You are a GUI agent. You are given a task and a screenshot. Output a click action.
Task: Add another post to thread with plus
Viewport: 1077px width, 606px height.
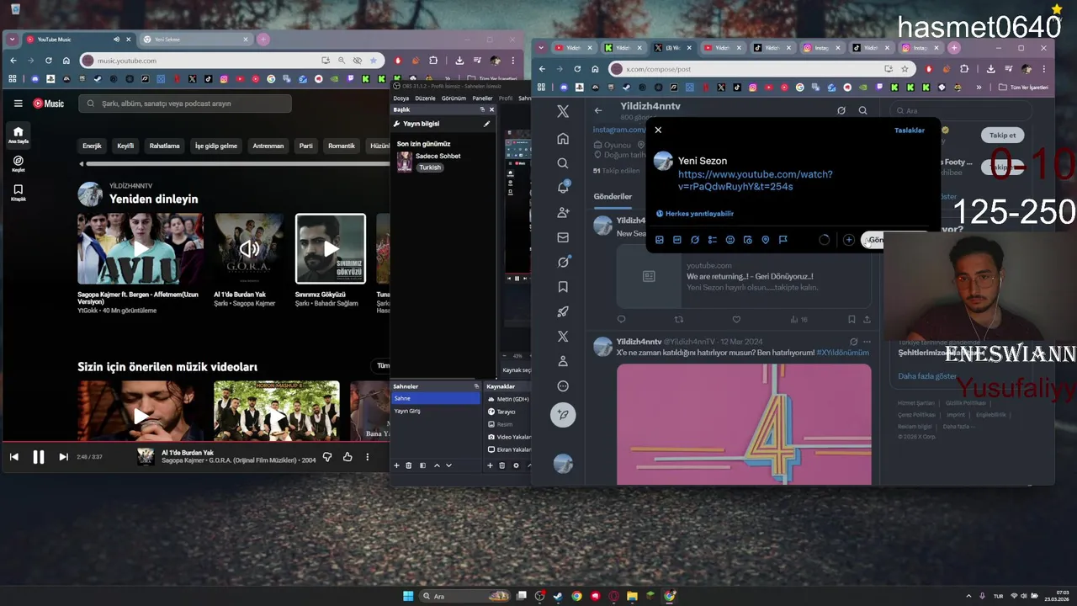849,240
